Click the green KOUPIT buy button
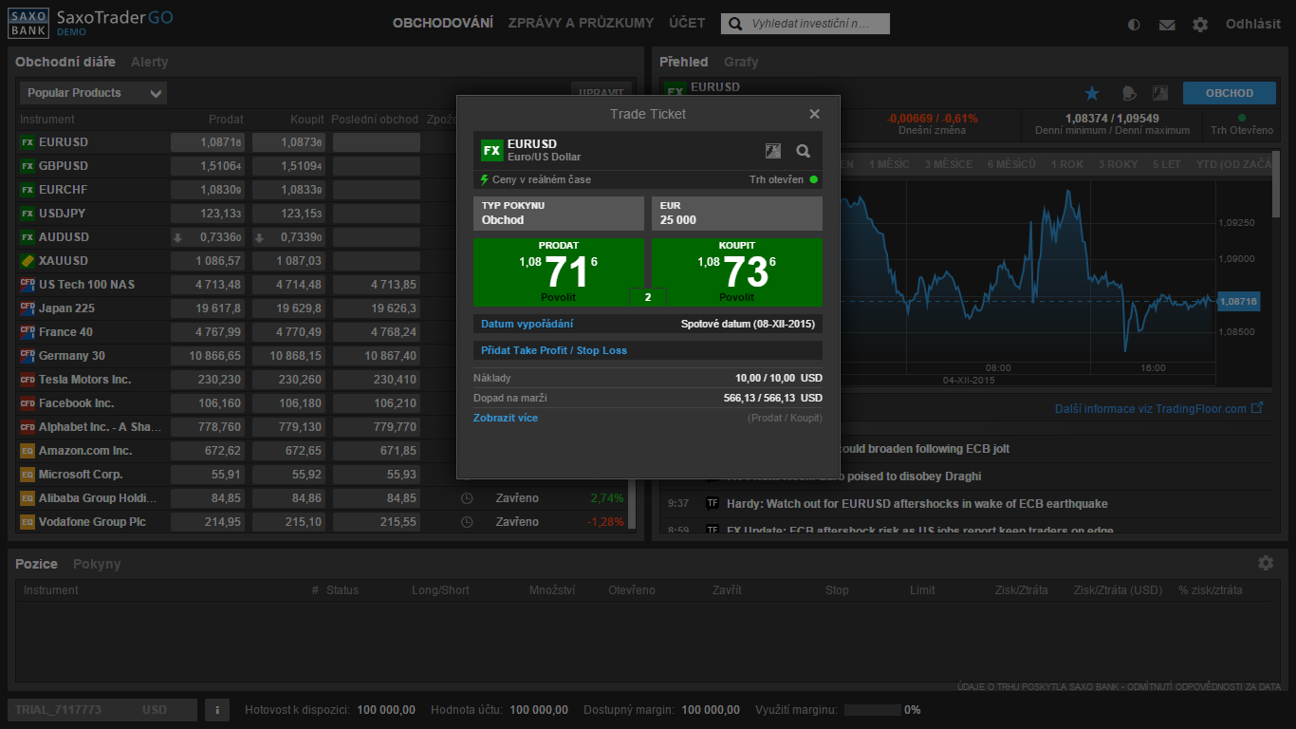This screenshot has height=729, width=1296. [x=737, y=272]
